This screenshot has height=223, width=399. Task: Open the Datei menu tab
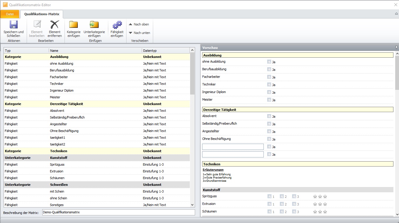10,14
